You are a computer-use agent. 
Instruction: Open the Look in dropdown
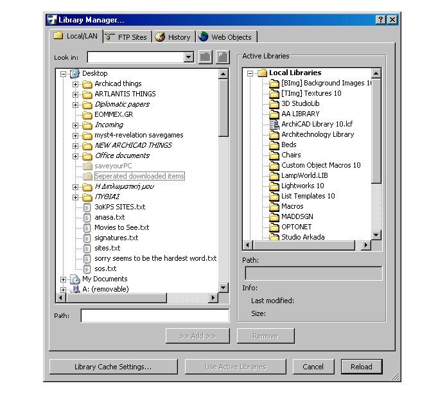189,57
